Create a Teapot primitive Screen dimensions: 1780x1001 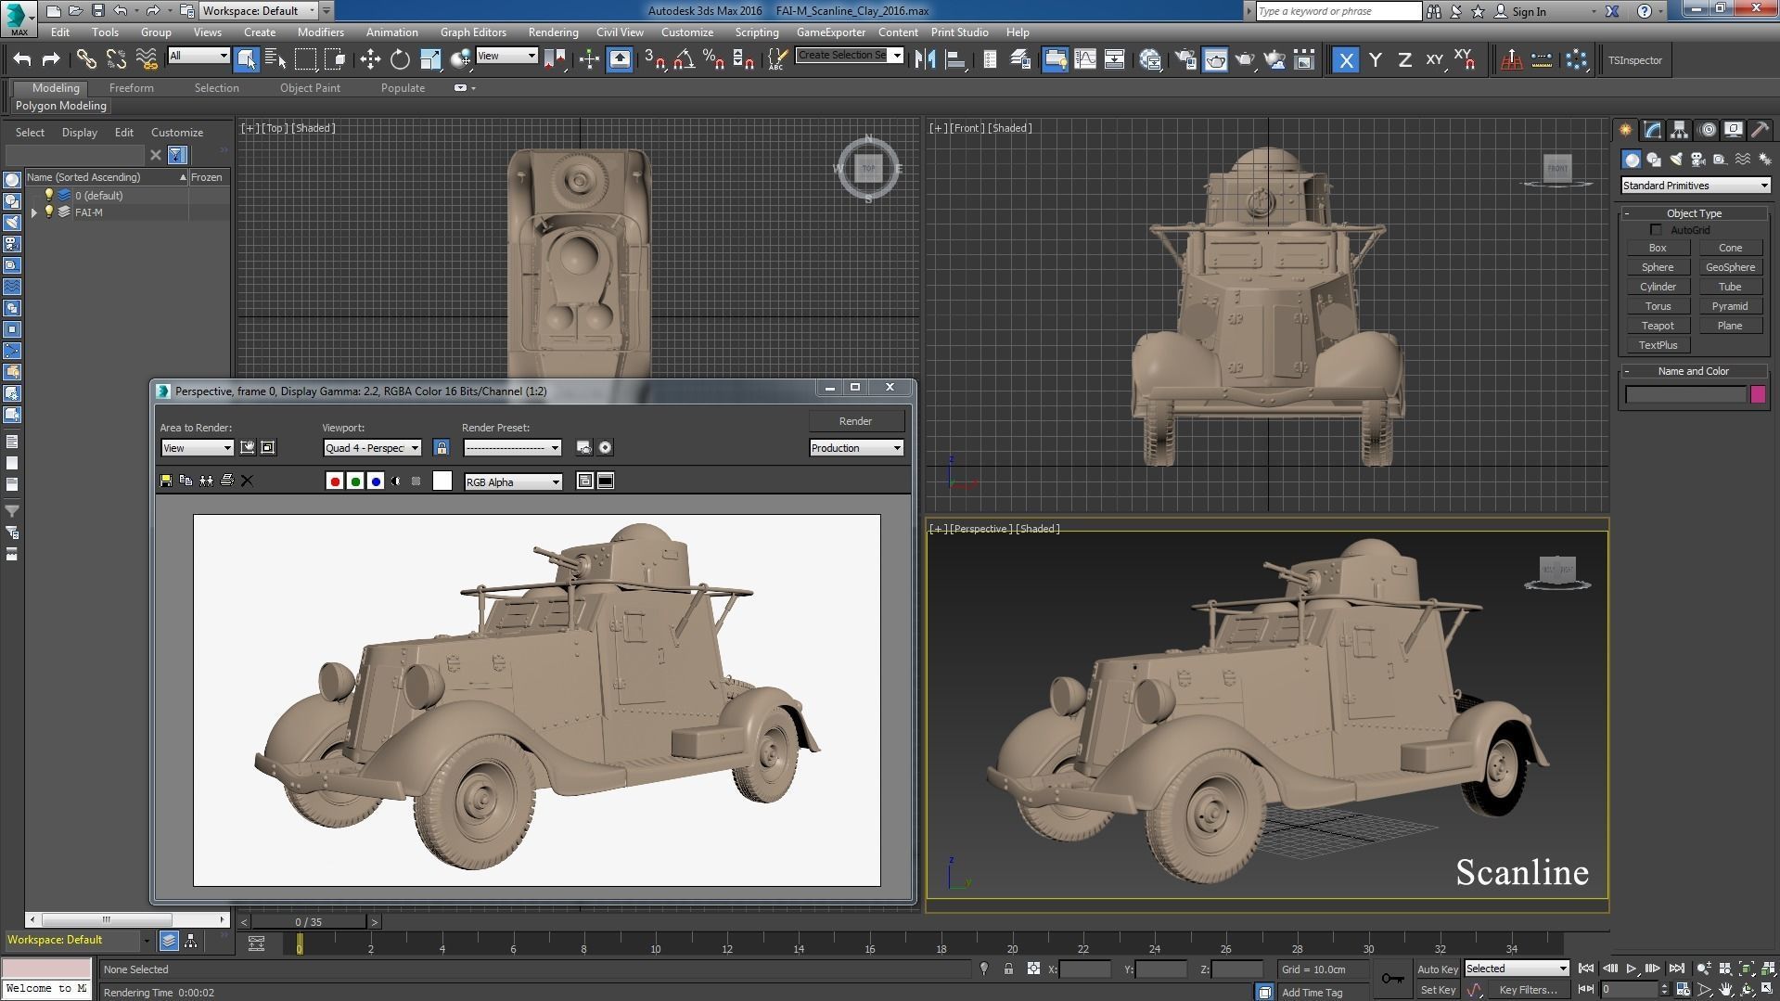pos(1658,326)
